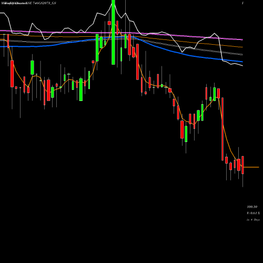Viewport: 263px width, 263px height.
Task: Click the chart title text at top left
Action: [x=28, y=3]
